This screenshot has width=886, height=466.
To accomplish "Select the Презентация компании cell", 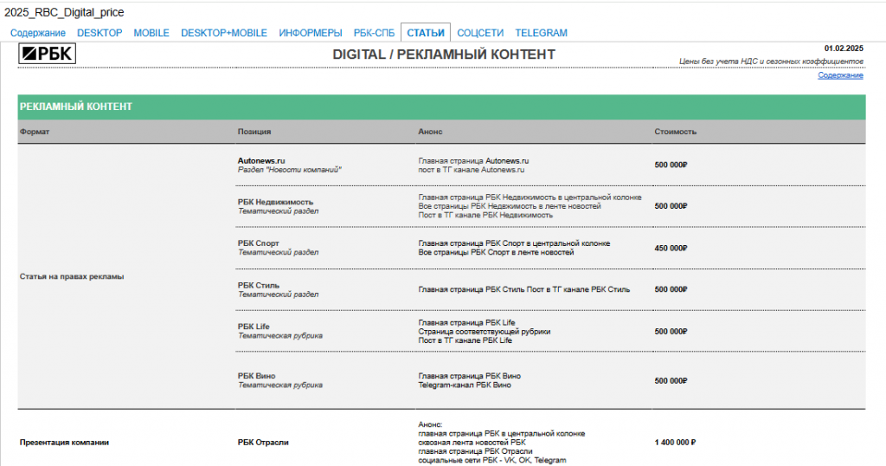I will point(64,443).
